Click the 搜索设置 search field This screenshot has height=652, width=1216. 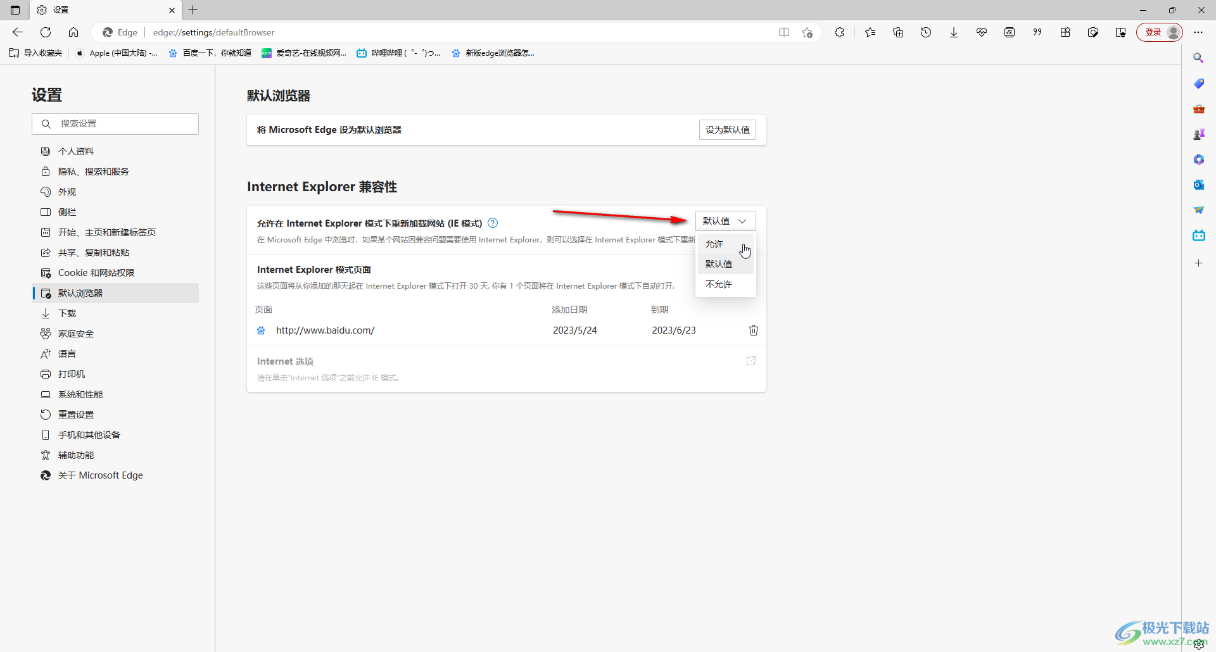point(115,124)
